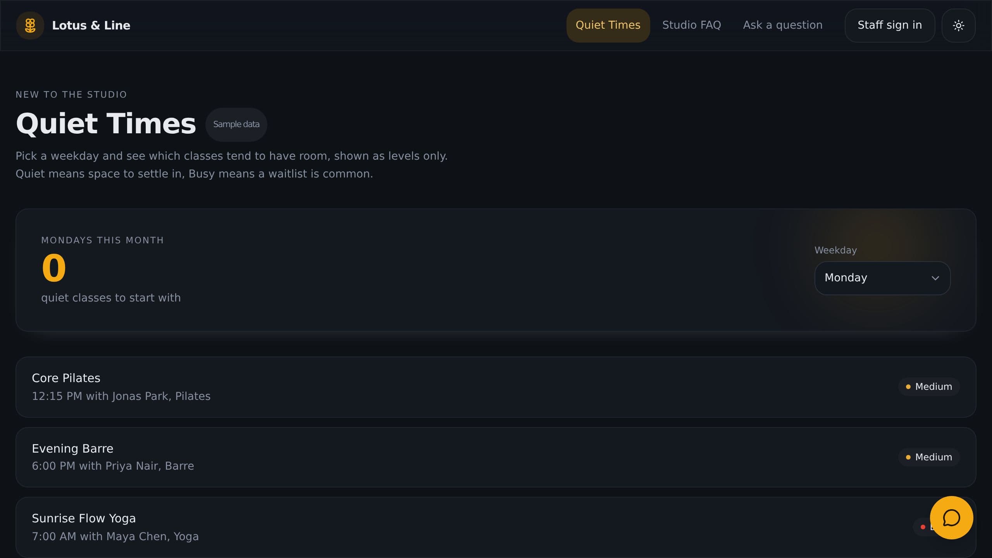The image size is (992, 558).
Task: Click the Lotus & Line brand name
Action: (91, 26)
